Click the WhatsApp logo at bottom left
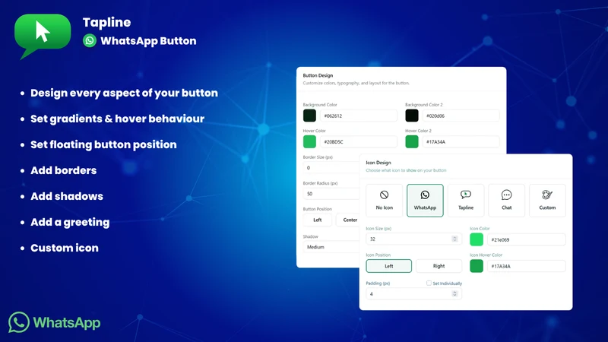The image size is (608, 342). (x=54, y=322)
